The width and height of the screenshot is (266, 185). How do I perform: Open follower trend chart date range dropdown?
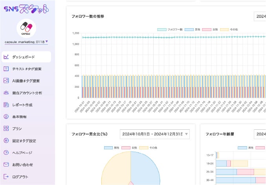(260, 16)
